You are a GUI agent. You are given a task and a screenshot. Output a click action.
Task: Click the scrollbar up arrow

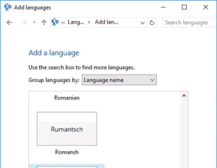click(184, 95)
